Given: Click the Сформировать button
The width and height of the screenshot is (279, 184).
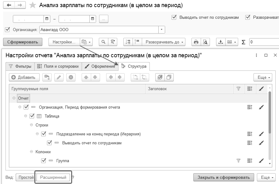Looking at the screenshot, I should [23, 42].
